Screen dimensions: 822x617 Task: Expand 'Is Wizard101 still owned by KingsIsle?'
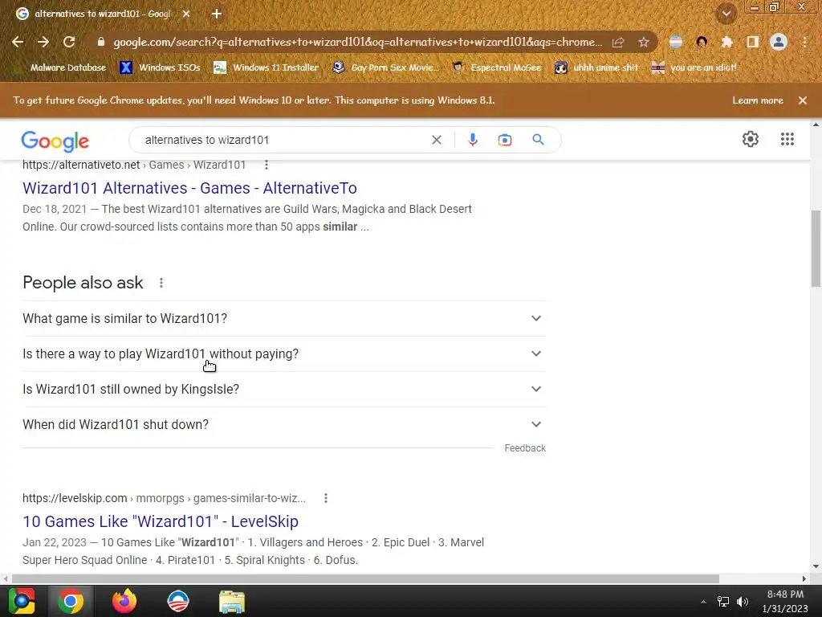(x=284, y=390)
